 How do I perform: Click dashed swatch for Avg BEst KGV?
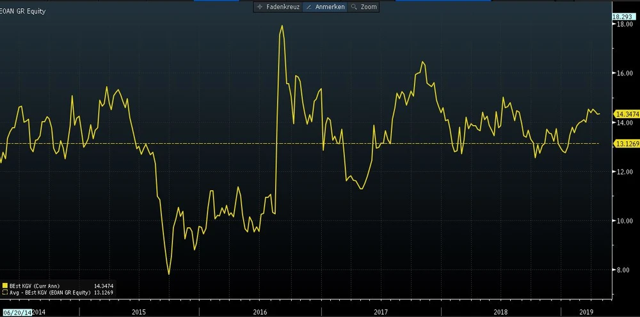4,292
